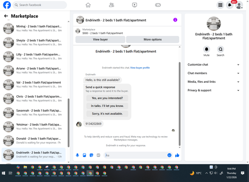Screen dimensions: 249x182
Task: Click the weather 10°C widget
Action: (x=196, y=173)
